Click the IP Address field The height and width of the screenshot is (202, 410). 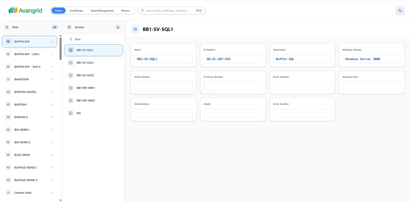tap(233, 59)
